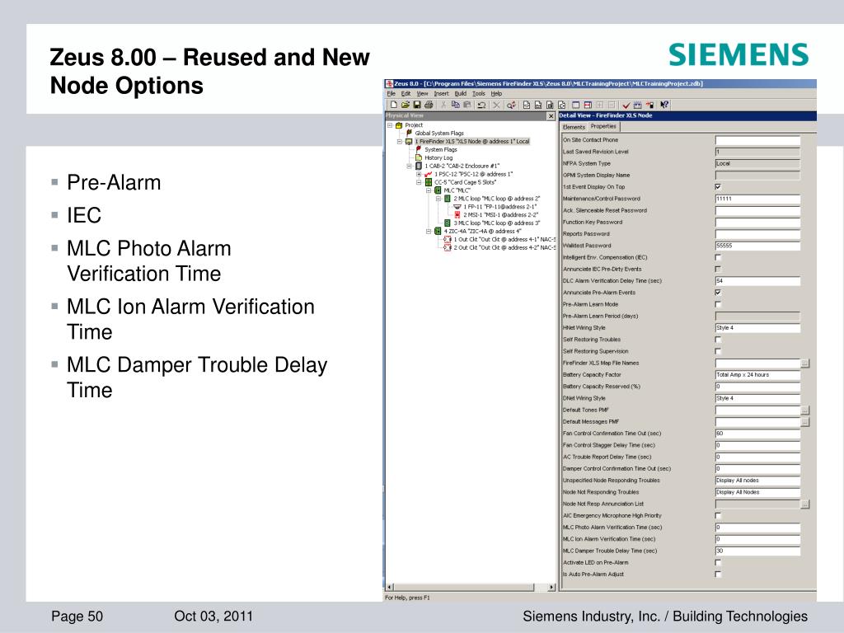
Task: Collapse the ZIC-4A branch
Action: [429, 232]
